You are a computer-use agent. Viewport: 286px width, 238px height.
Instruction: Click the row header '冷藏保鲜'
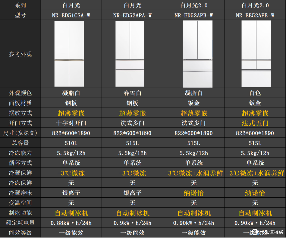pos(20,173)
